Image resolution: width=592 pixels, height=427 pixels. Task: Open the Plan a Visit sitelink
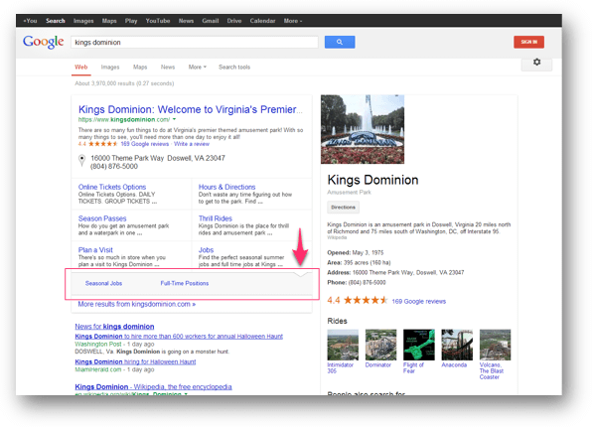95,250
